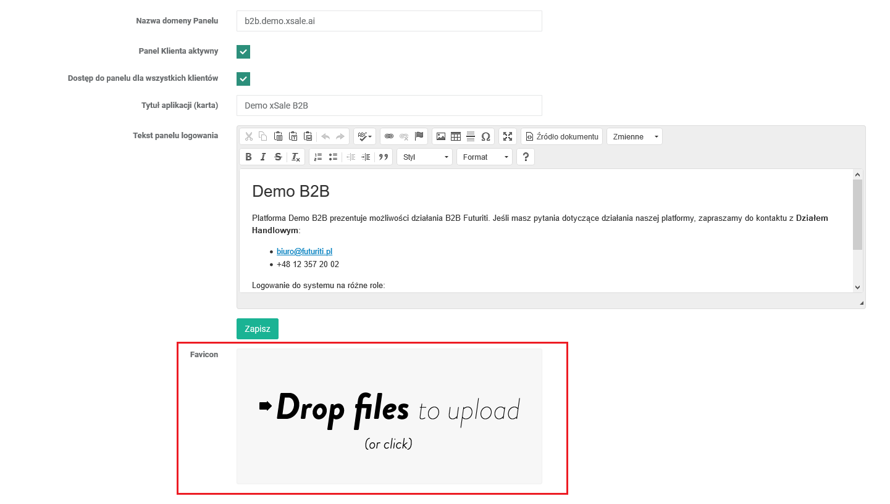Expand the Styl dropdown
The height and width of the screenshot is (504, 890).
(x=424, y=157)
